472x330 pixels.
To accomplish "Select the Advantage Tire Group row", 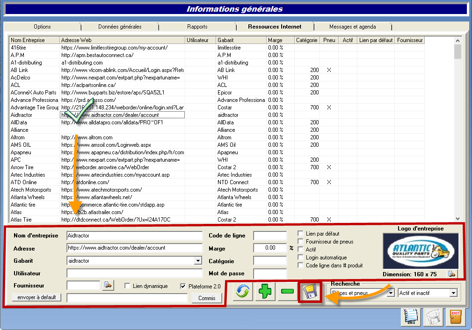I will point(217,108).
